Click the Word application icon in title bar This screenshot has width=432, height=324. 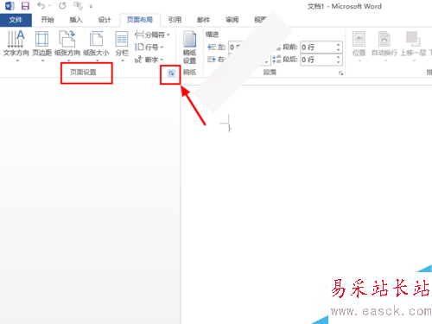(10, 6)
